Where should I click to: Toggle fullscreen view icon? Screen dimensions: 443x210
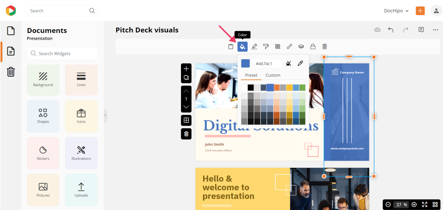pyautogui.click(x=424, y=204)
